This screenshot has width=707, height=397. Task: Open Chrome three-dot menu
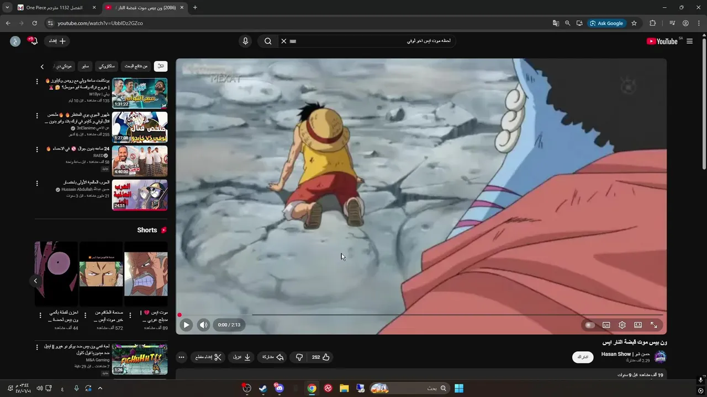698,23
